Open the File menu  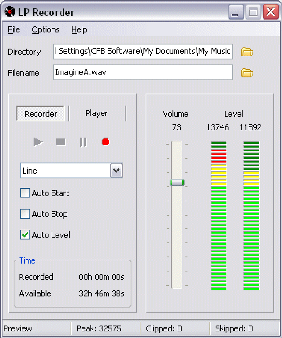click(14, 30)
